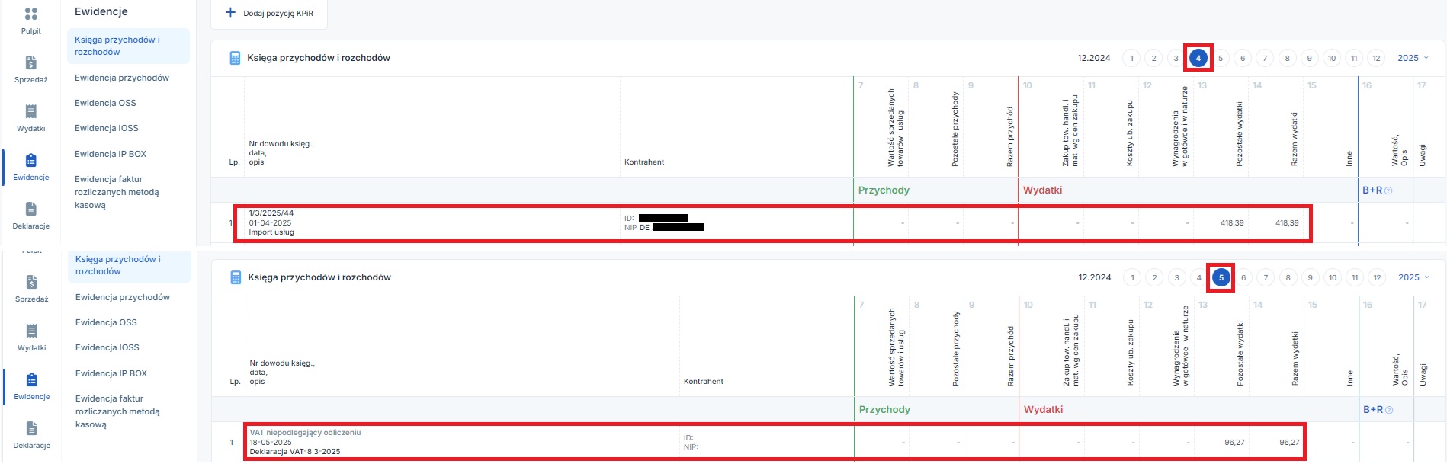Open Księga przychodów i rozchodów in lower submenu

[129, 265]
